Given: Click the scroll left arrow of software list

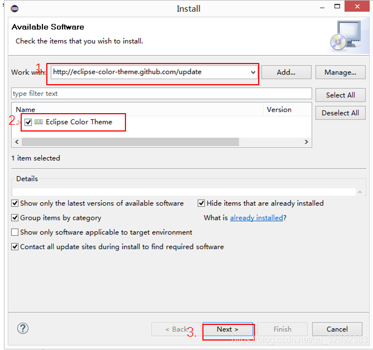Looking at the screenshot, I should coord(17,142).
